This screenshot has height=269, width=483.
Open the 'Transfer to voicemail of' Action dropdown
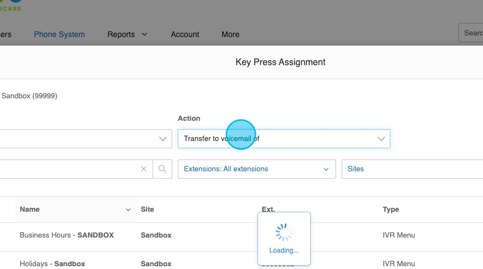(283, 139)
